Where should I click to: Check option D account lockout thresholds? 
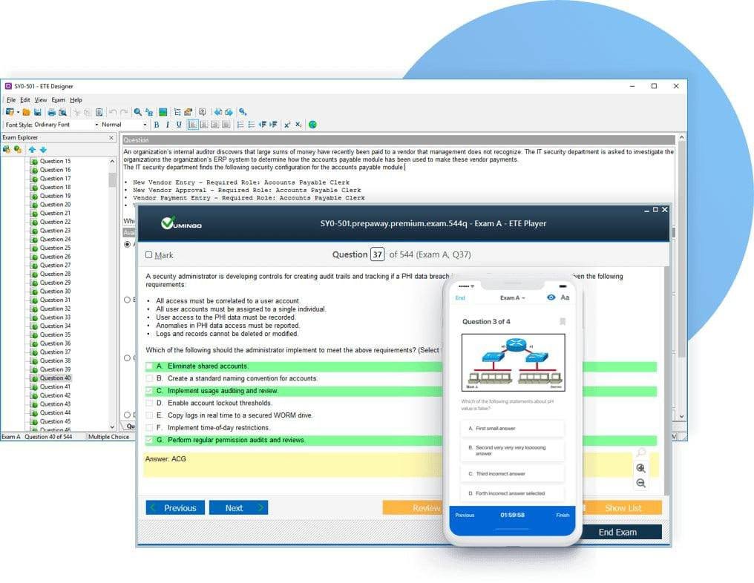tap(149, 403)
